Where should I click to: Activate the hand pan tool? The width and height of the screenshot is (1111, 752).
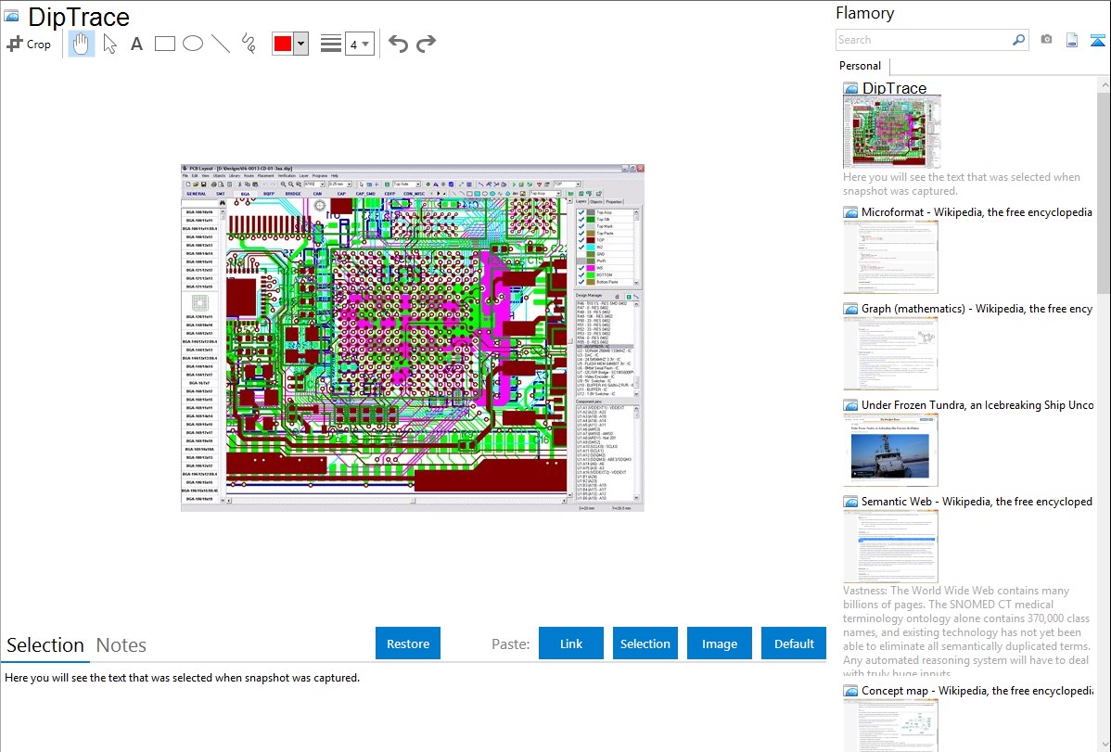coord(82,44)
